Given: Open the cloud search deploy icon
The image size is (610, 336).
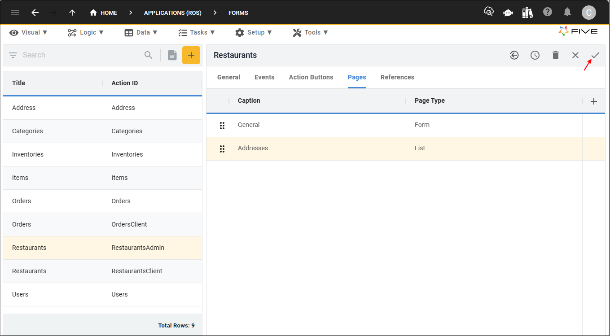Looking at the screenshot, I should pyautogui.click(x=488, y=12).
